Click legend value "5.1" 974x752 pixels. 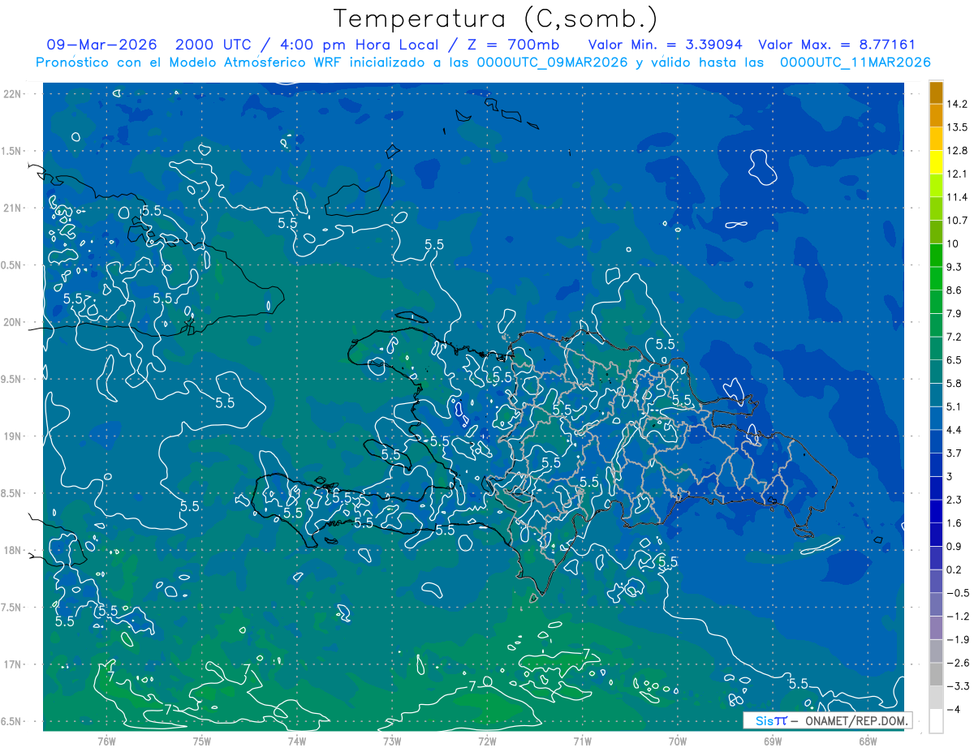click(955, 407)
